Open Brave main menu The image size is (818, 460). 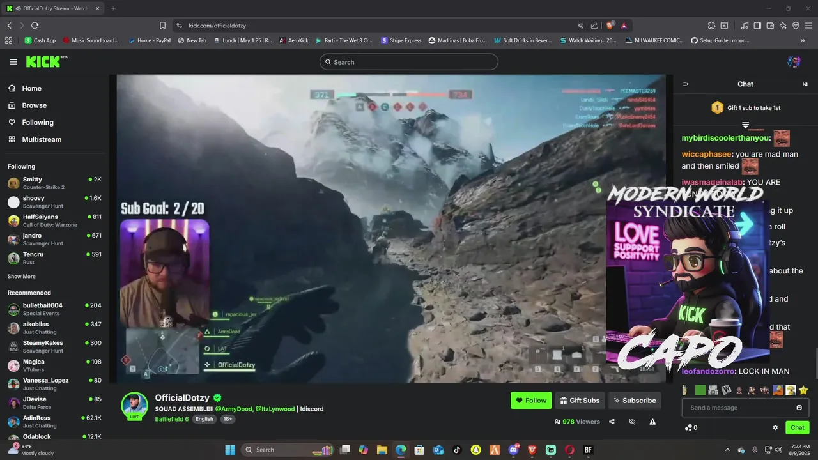pos(808,26)
